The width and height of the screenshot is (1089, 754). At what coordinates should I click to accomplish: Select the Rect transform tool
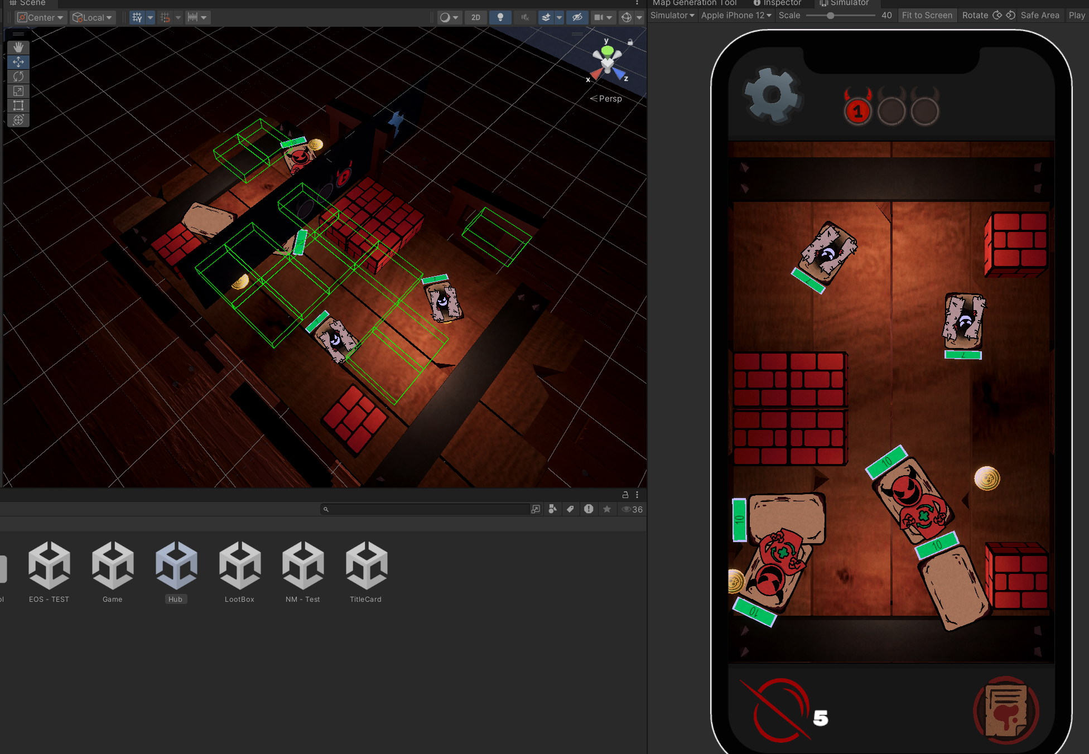click(x=18, y=105)
